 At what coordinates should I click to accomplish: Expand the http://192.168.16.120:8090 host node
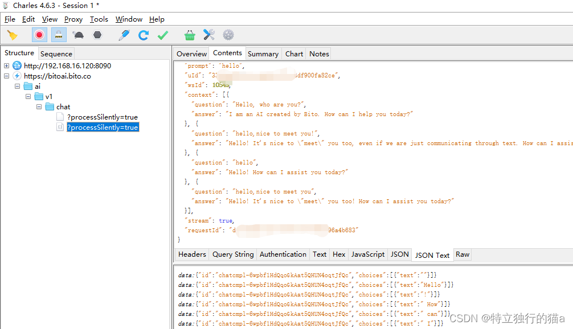point(7,65)
